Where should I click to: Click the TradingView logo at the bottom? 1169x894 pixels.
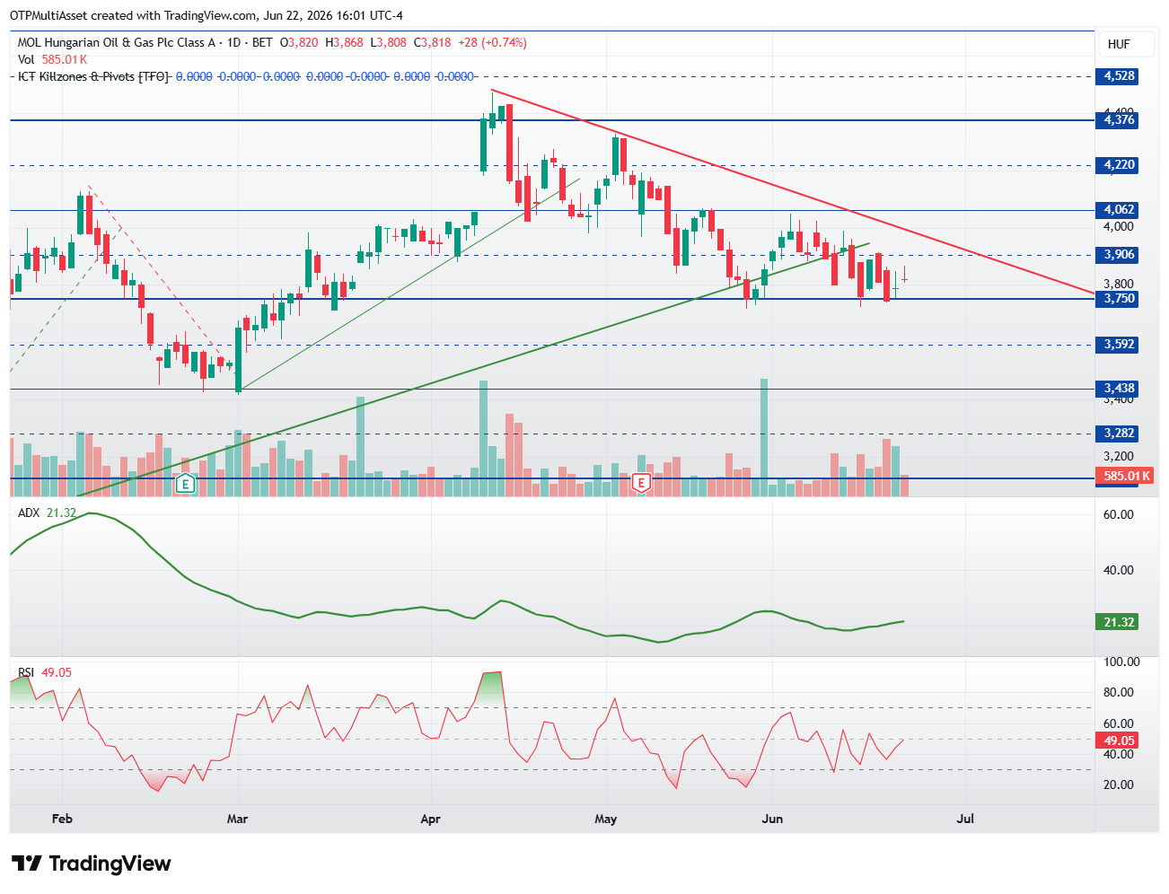click(91, 863)
